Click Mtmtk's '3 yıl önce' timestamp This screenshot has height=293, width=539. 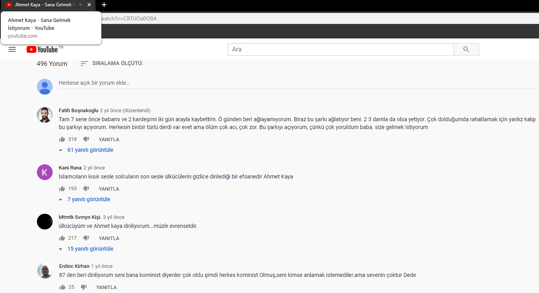[x=114, y=217]
